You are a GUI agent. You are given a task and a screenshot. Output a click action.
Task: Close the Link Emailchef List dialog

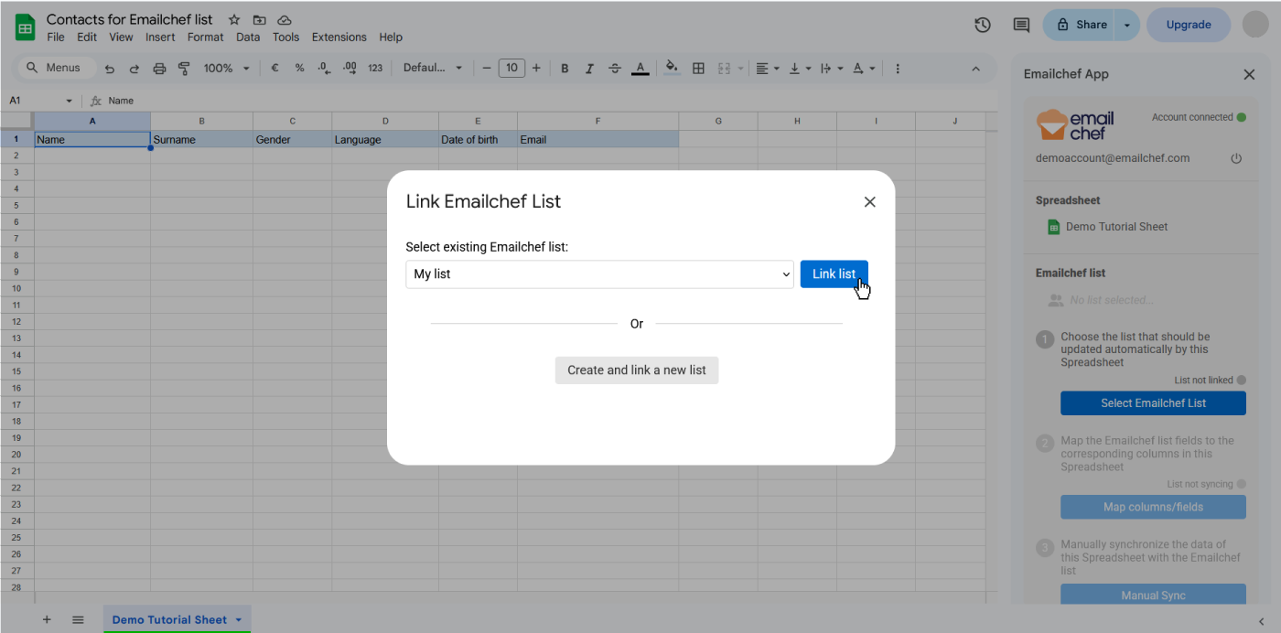pyautogui.click(x=869, y=202)
